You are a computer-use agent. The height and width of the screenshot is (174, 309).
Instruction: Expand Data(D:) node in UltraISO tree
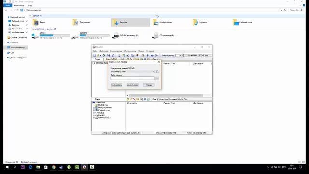point(94,115)
